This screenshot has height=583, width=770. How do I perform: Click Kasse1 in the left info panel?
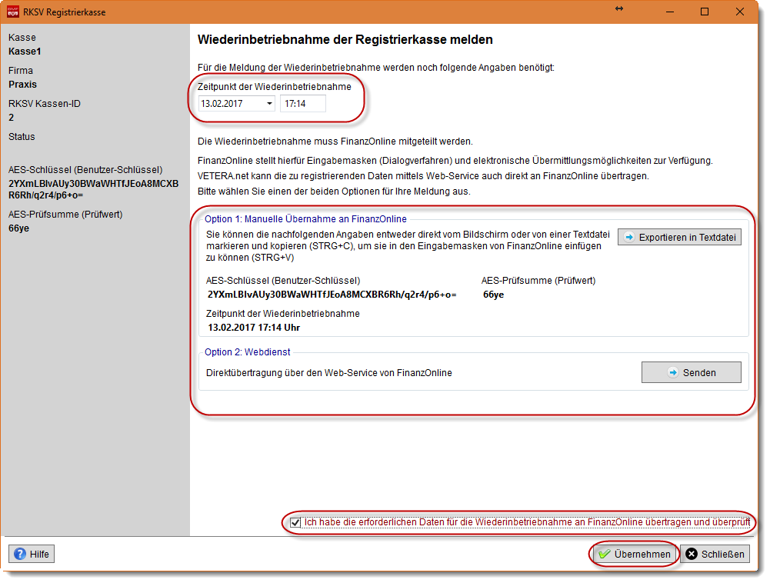click(x=25, y=52)
